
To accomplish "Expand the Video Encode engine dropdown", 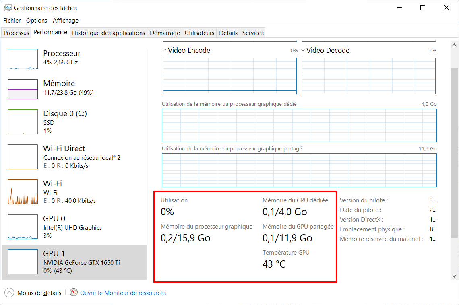I will pos(165,50).
